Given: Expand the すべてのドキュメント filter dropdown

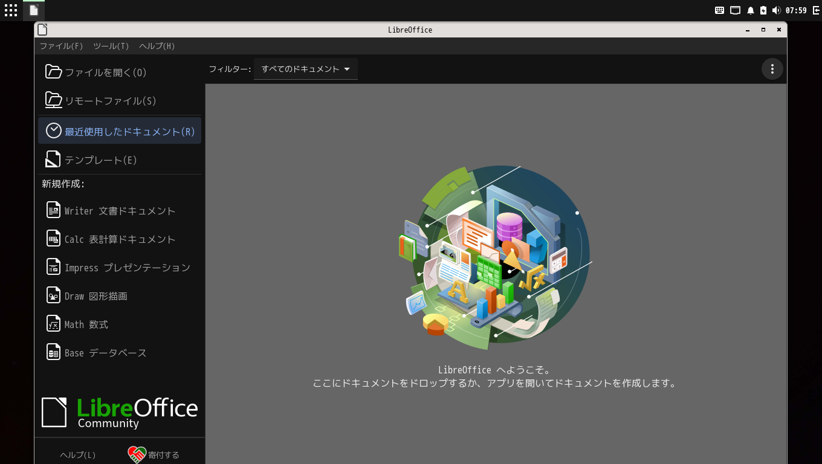Looking at the screenshot, I should pos(306,69).
